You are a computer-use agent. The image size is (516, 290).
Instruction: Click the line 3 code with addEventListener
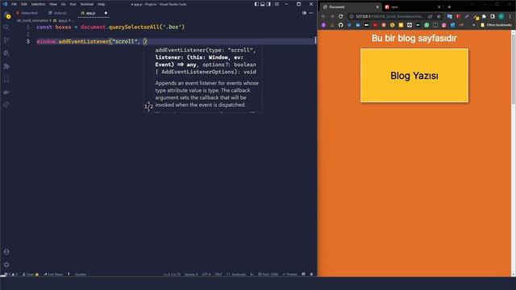tap(92, 41)
